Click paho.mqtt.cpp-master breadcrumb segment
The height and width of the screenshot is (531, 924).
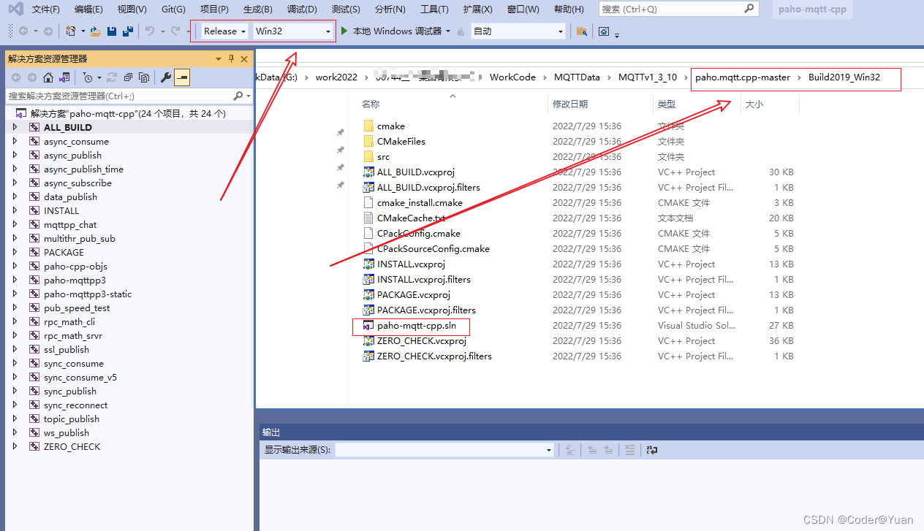pyautogui.click(x=743, y=77)
